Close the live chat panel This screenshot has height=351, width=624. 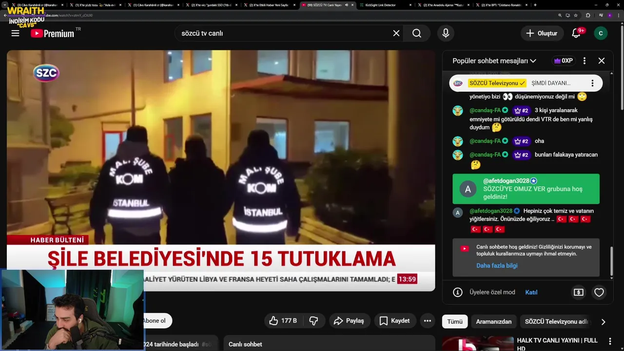(x=602, y=61)
